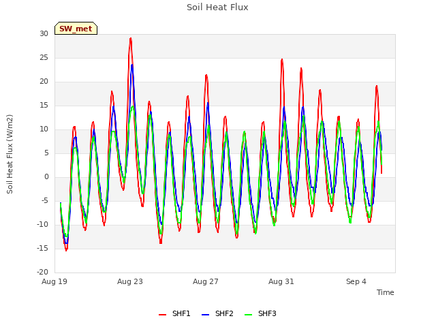Click the highest red SHF1 peak near Aug 23
This screenshot has height=327, width=436.
[x=131, y=38]
